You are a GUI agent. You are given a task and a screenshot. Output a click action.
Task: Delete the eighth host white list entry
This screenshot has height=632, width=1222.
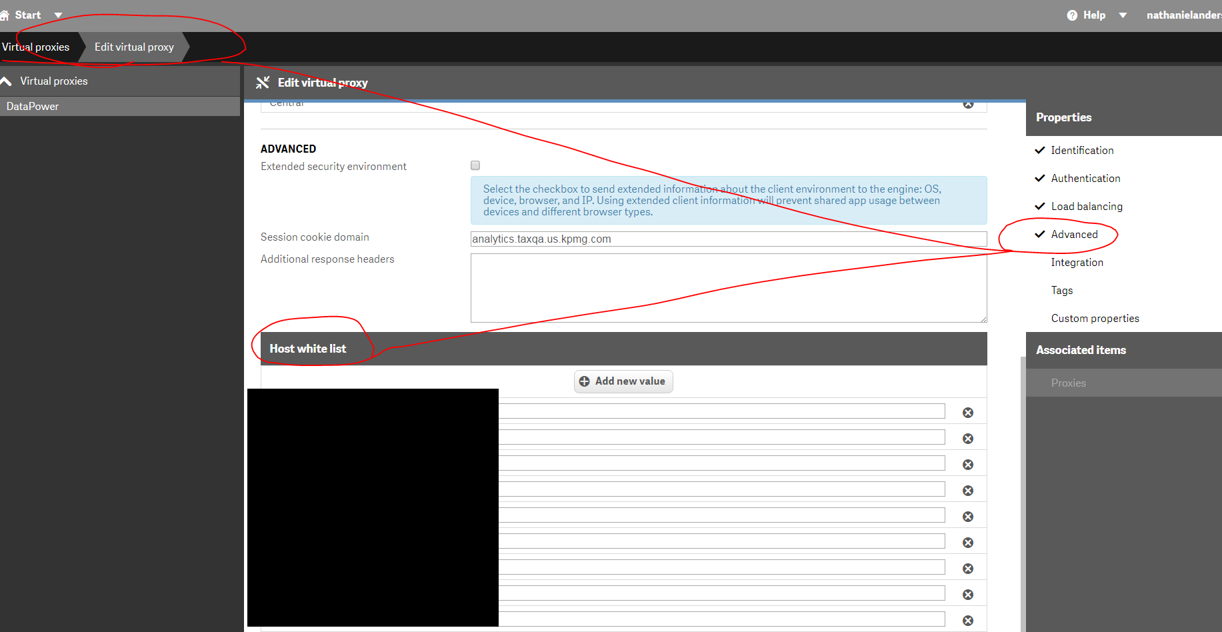point(968,595)
